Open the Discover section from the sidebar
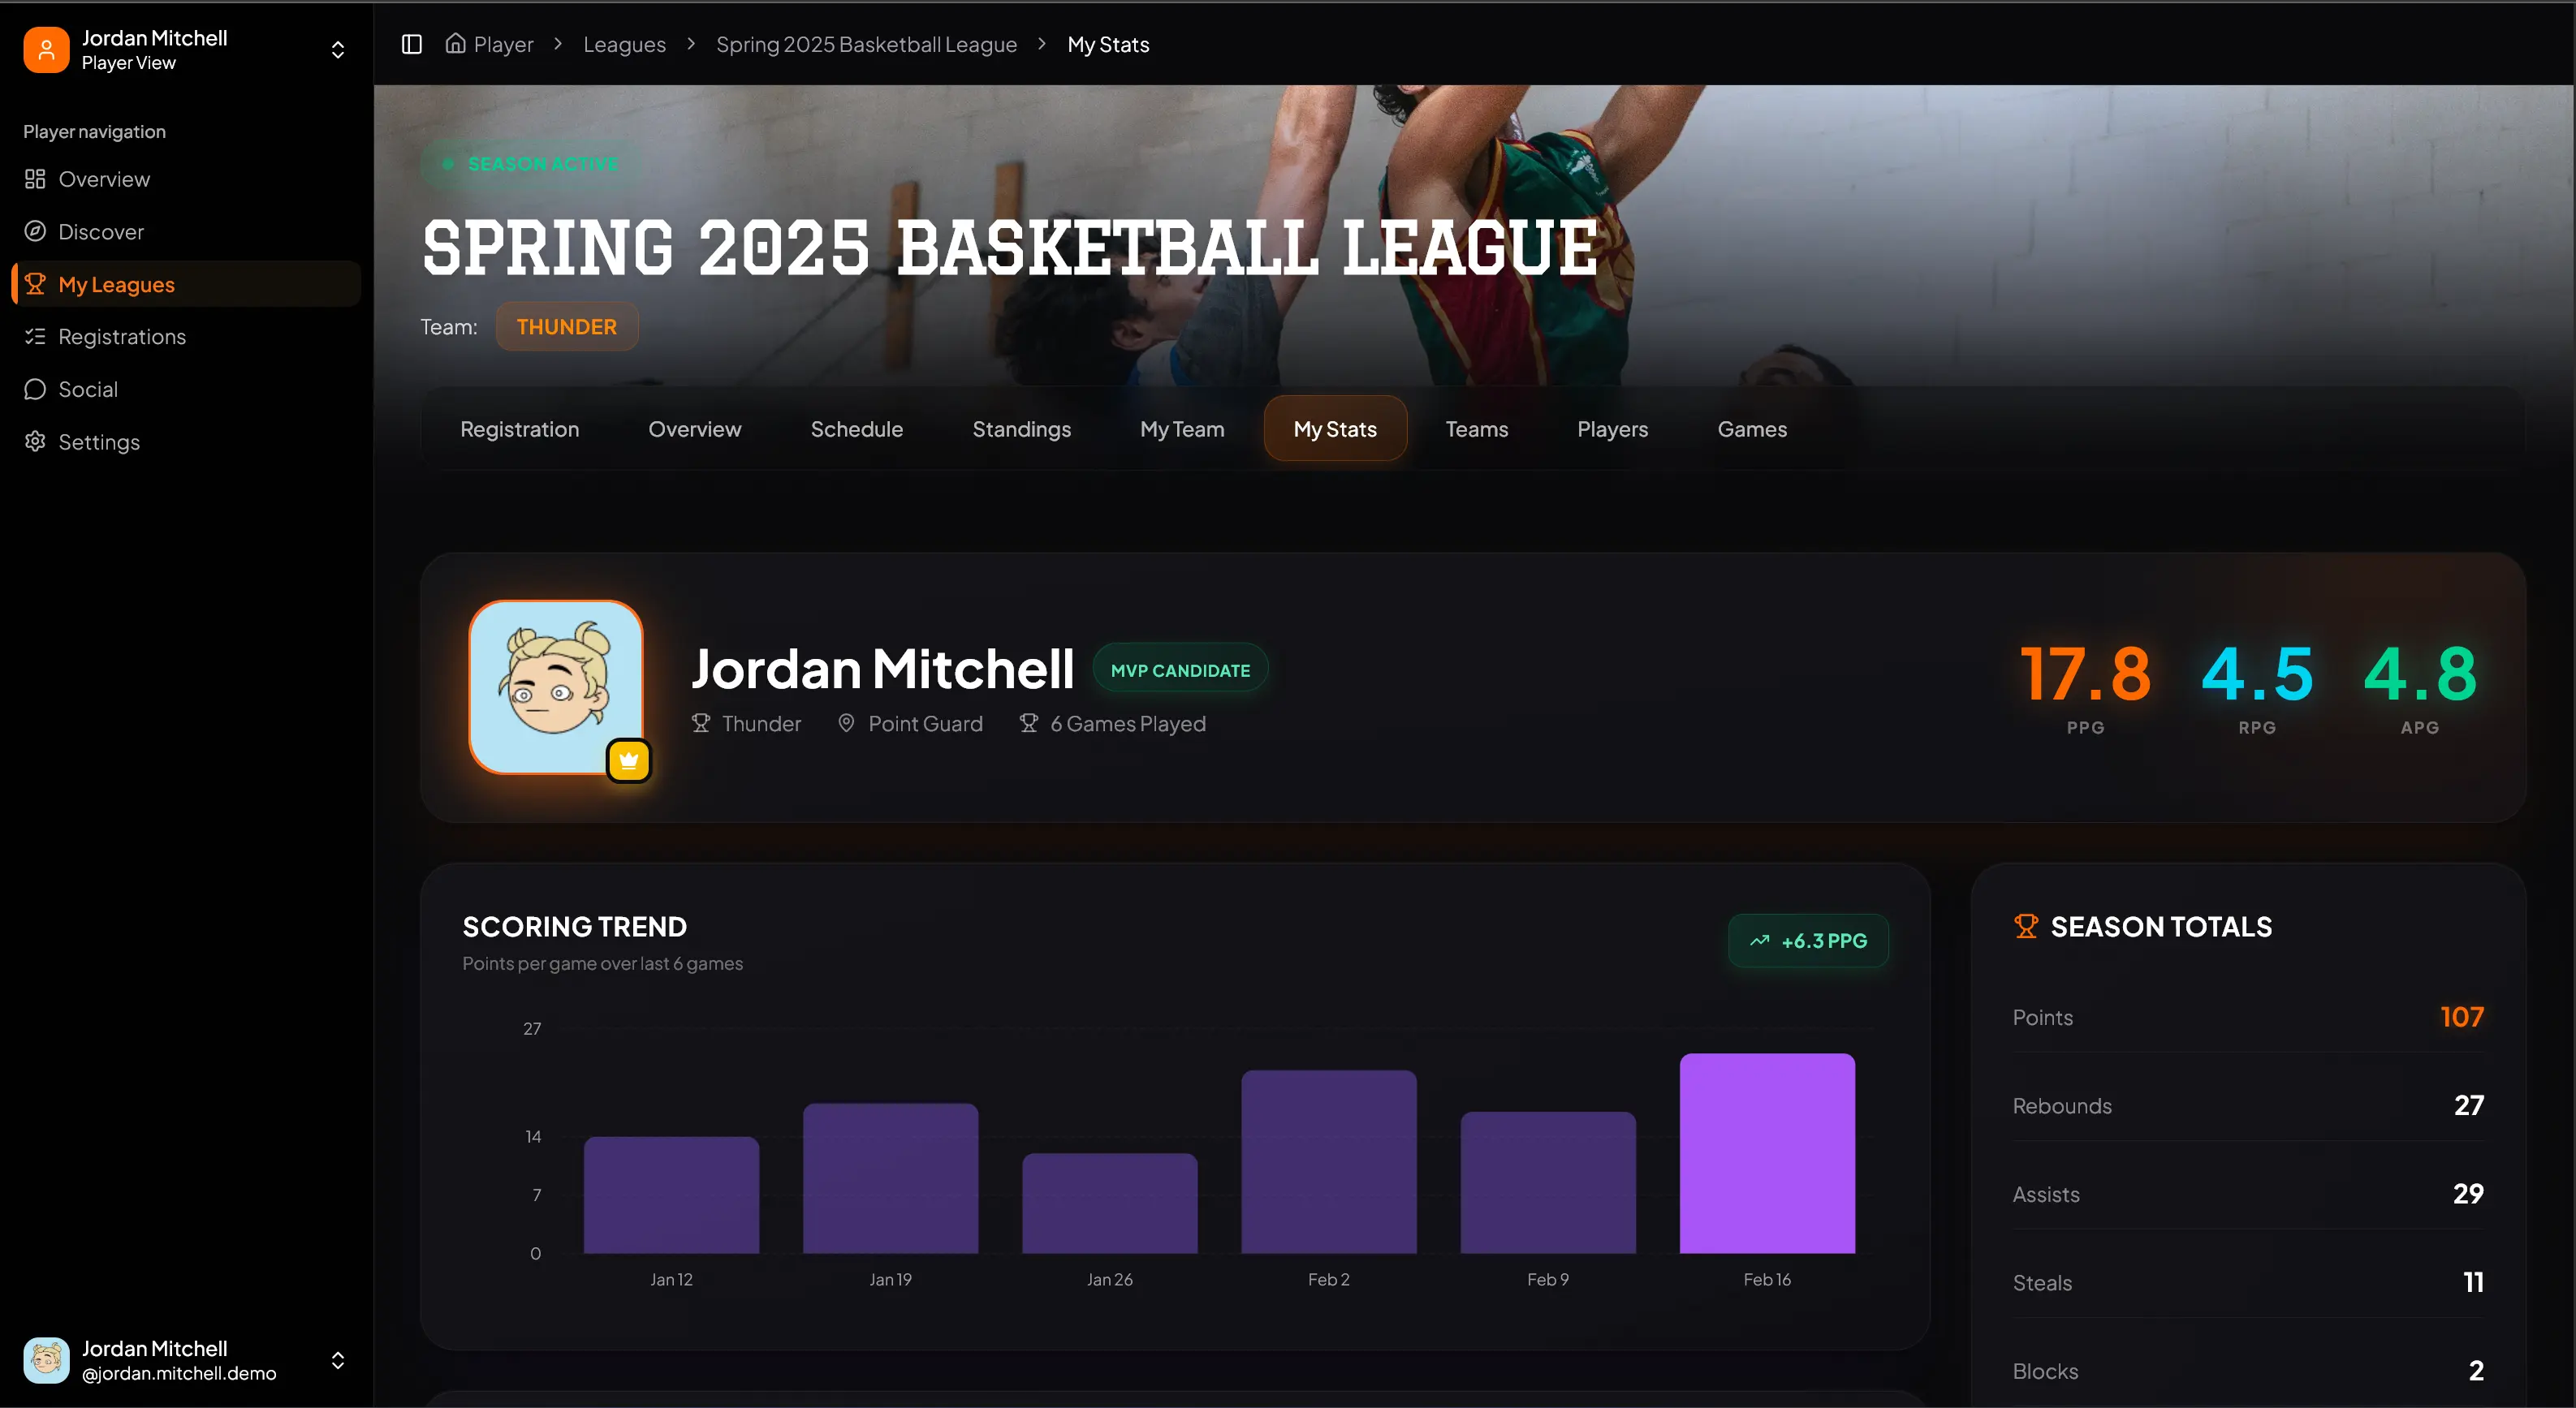 click(36, 230)
